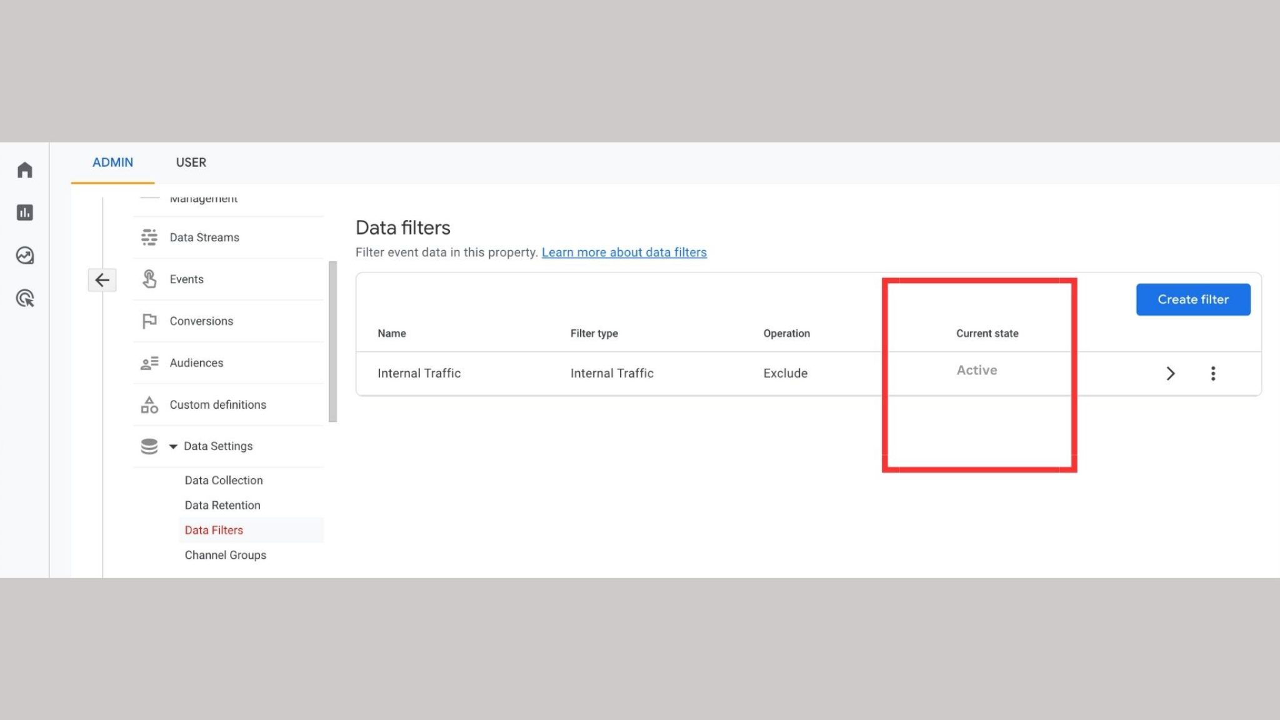
Task: Click the admin menu vertical scrollbar
Action: click(332, 341)
